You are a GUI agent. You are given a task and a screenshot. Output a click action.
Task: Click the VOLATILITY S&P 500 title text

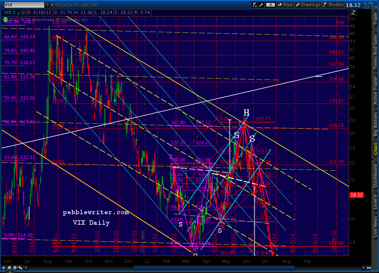click(x=76, y=5)
